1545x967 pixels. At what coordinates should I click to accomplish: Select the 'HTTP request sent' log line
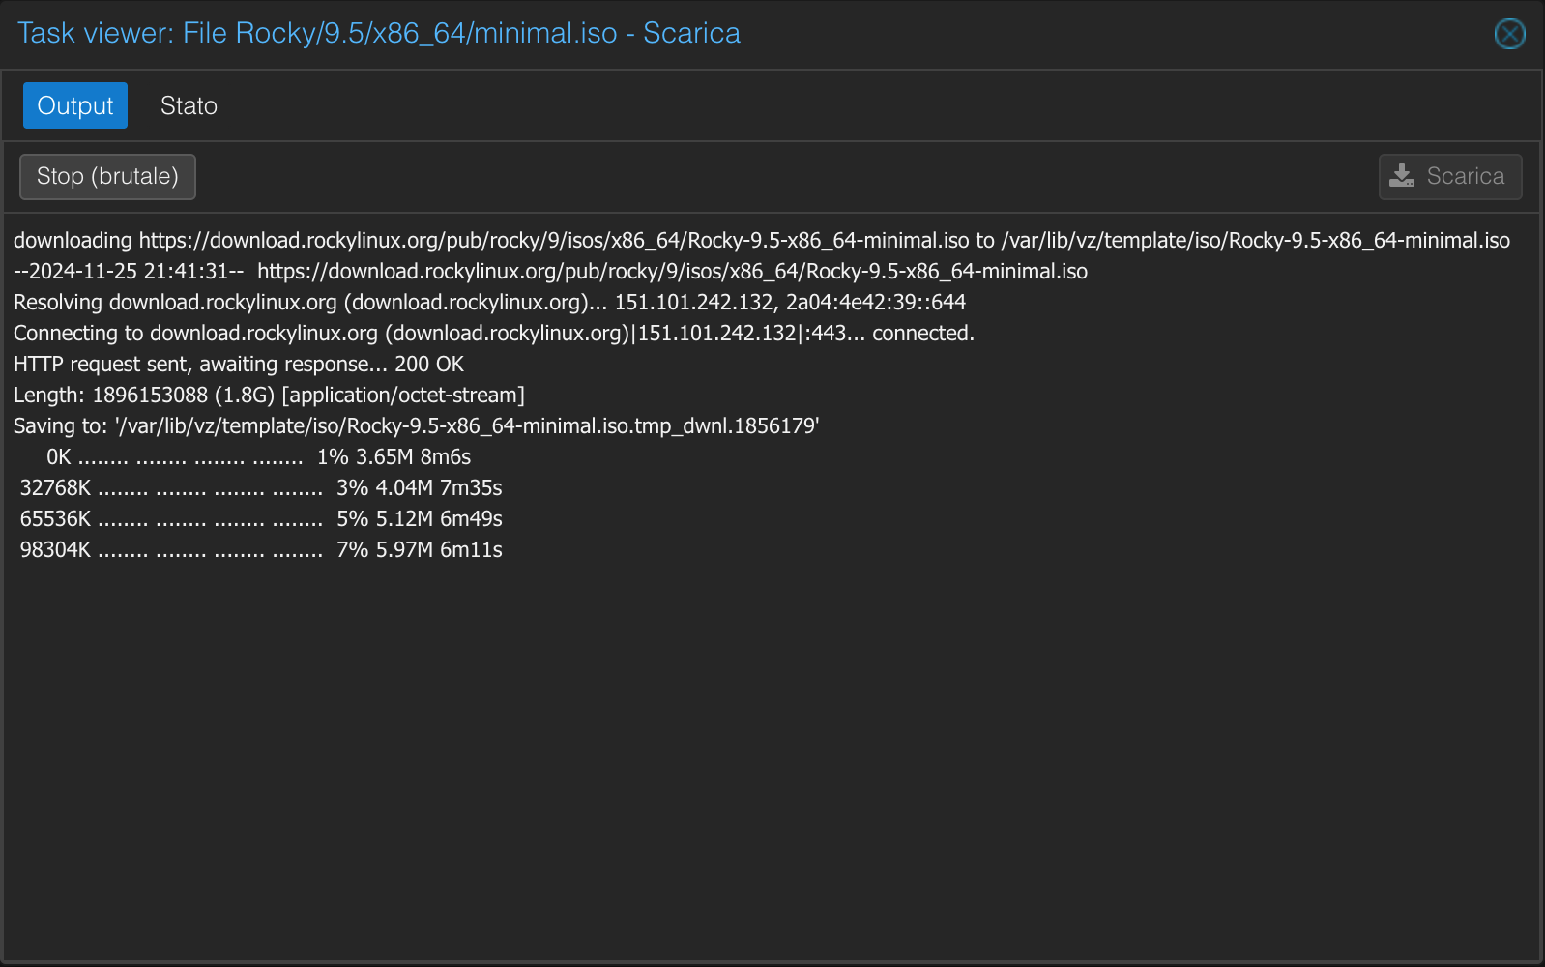[x=238, y=364]
